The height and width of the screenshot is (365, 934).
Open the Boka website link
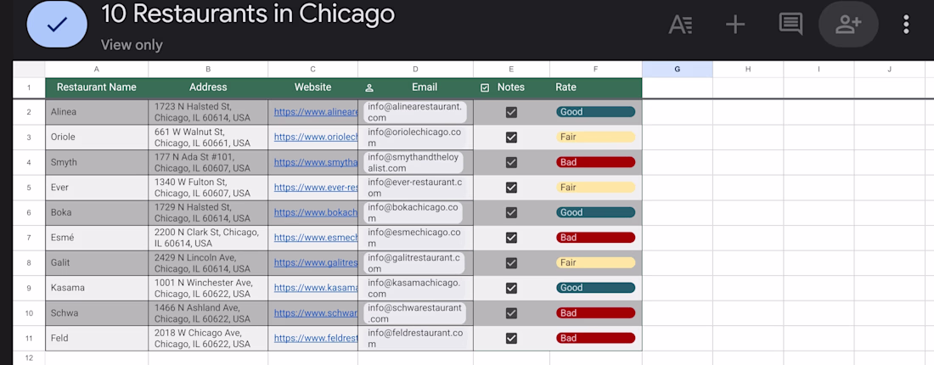(316, 212)
